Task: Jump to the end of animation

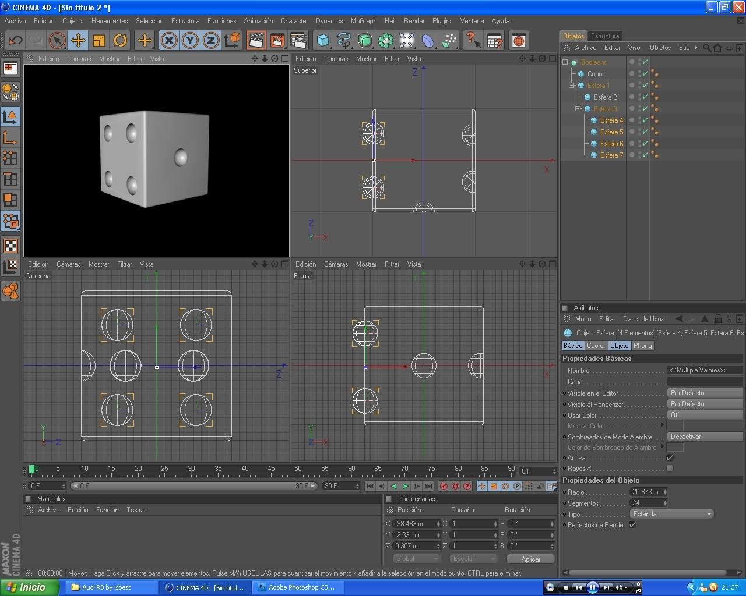Action: [428, 486]
